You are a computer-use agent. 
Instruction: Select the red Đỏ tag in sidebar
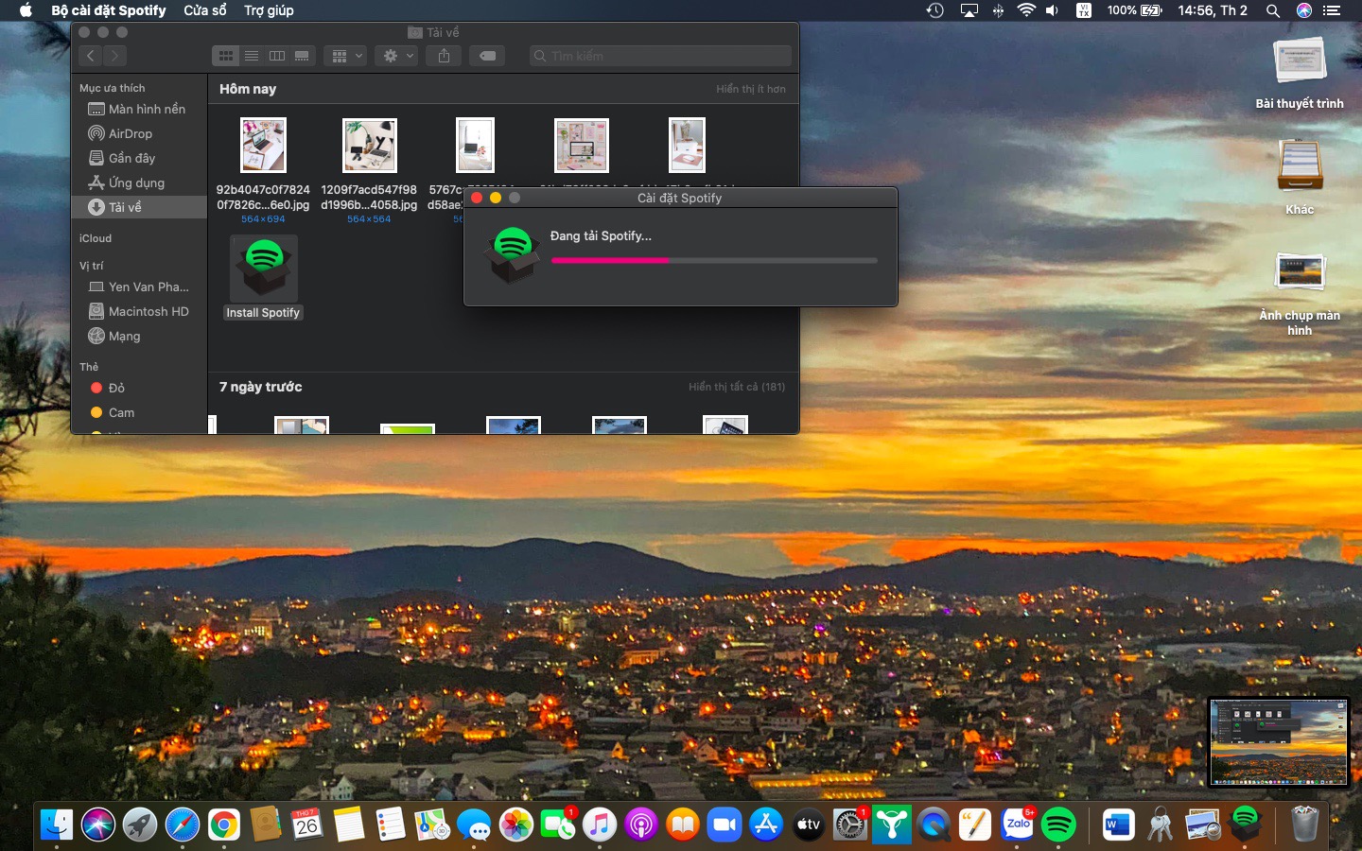click(x=139, y=388)
